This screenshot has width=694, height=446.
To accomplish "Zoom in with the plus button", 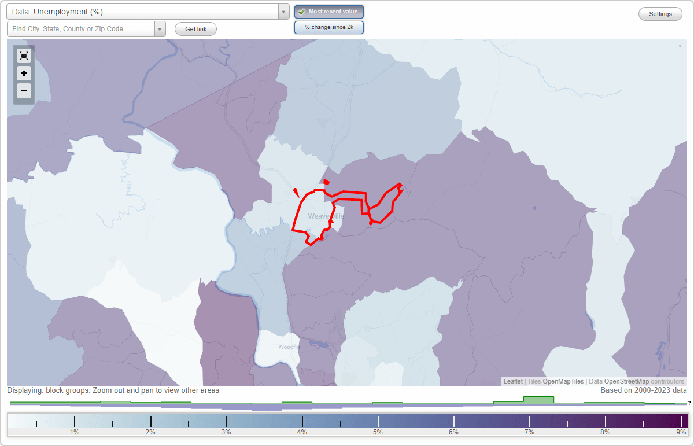I will coord(24,73).
